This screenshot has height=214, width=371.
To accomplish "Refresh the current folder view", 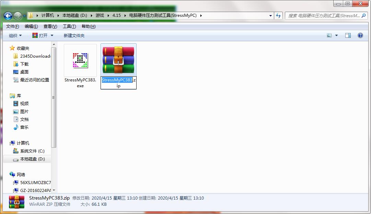I will pyautogui.click(x=278, y=15).
